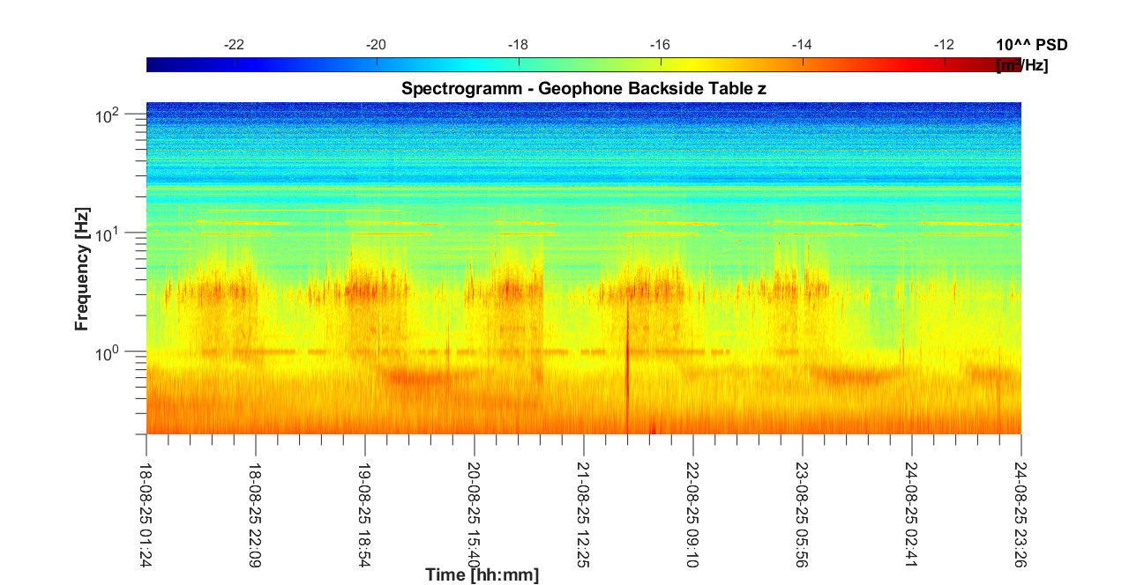This screenshot has height=585, width=1129.
Task: Click the -22 colorbar tick label
Action: click(235, 45)
